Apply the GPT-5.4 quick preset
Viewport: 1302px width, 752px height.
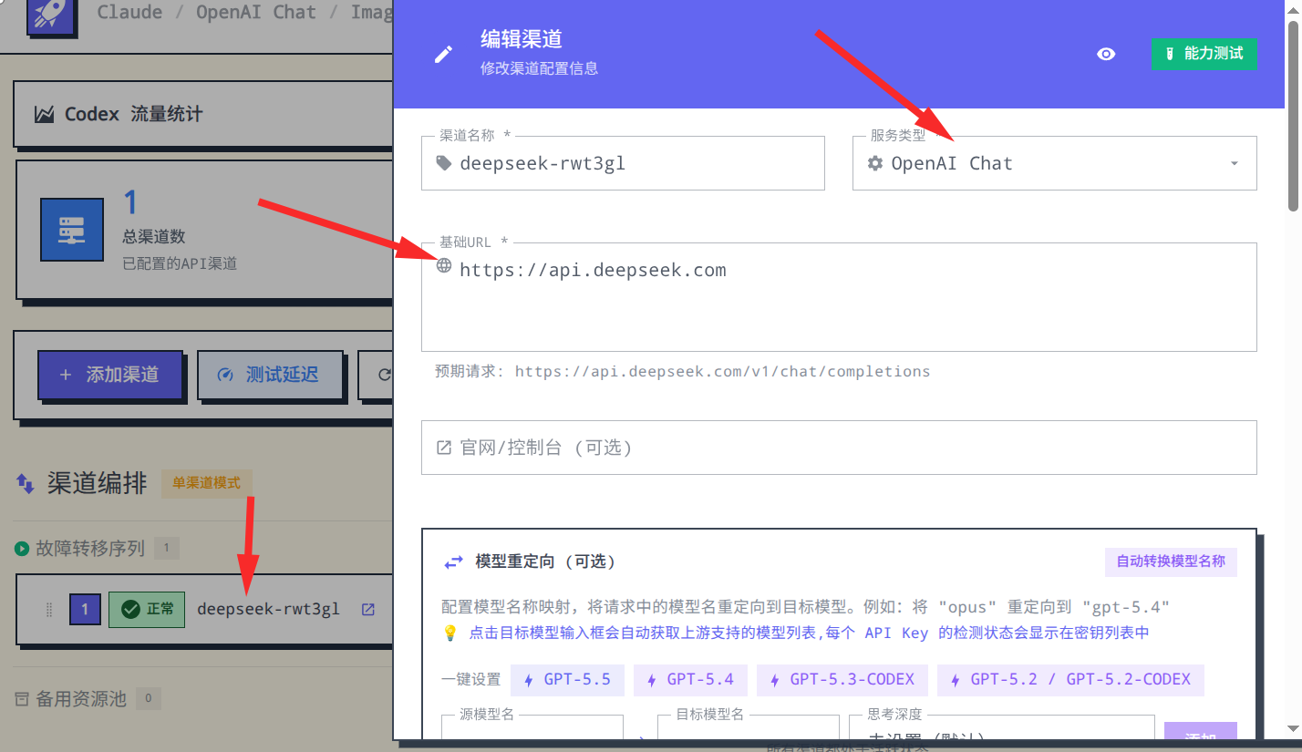point(690,679)
